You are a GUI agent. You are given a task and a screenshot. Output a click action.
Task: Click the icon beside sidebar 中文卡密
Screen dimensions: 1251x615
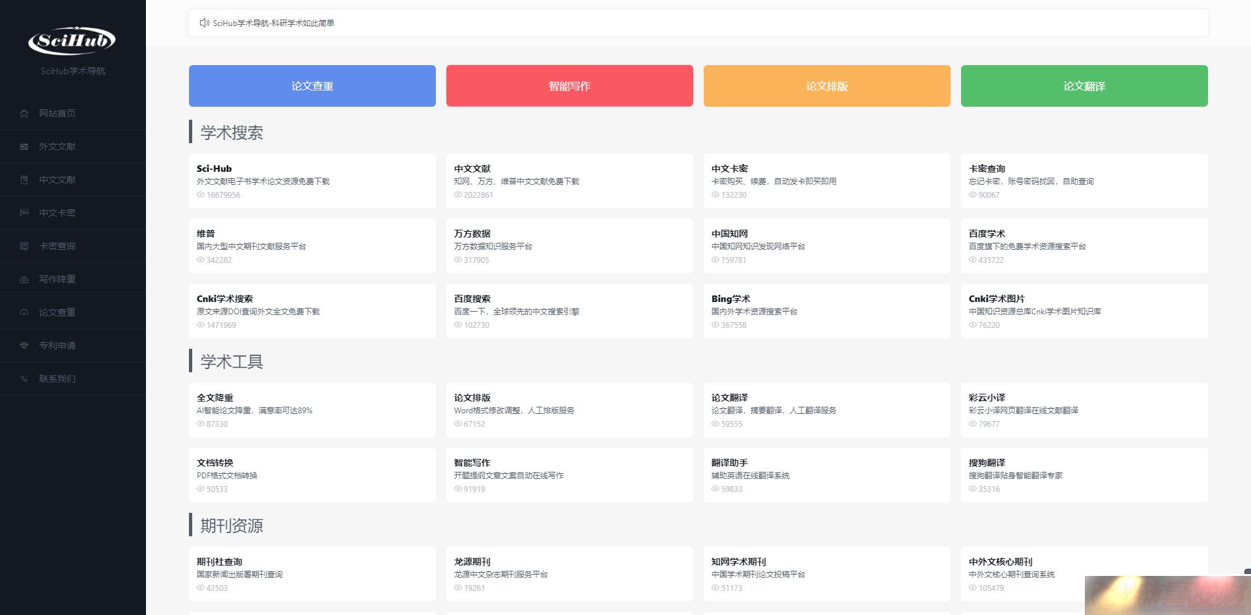point(24,213)
